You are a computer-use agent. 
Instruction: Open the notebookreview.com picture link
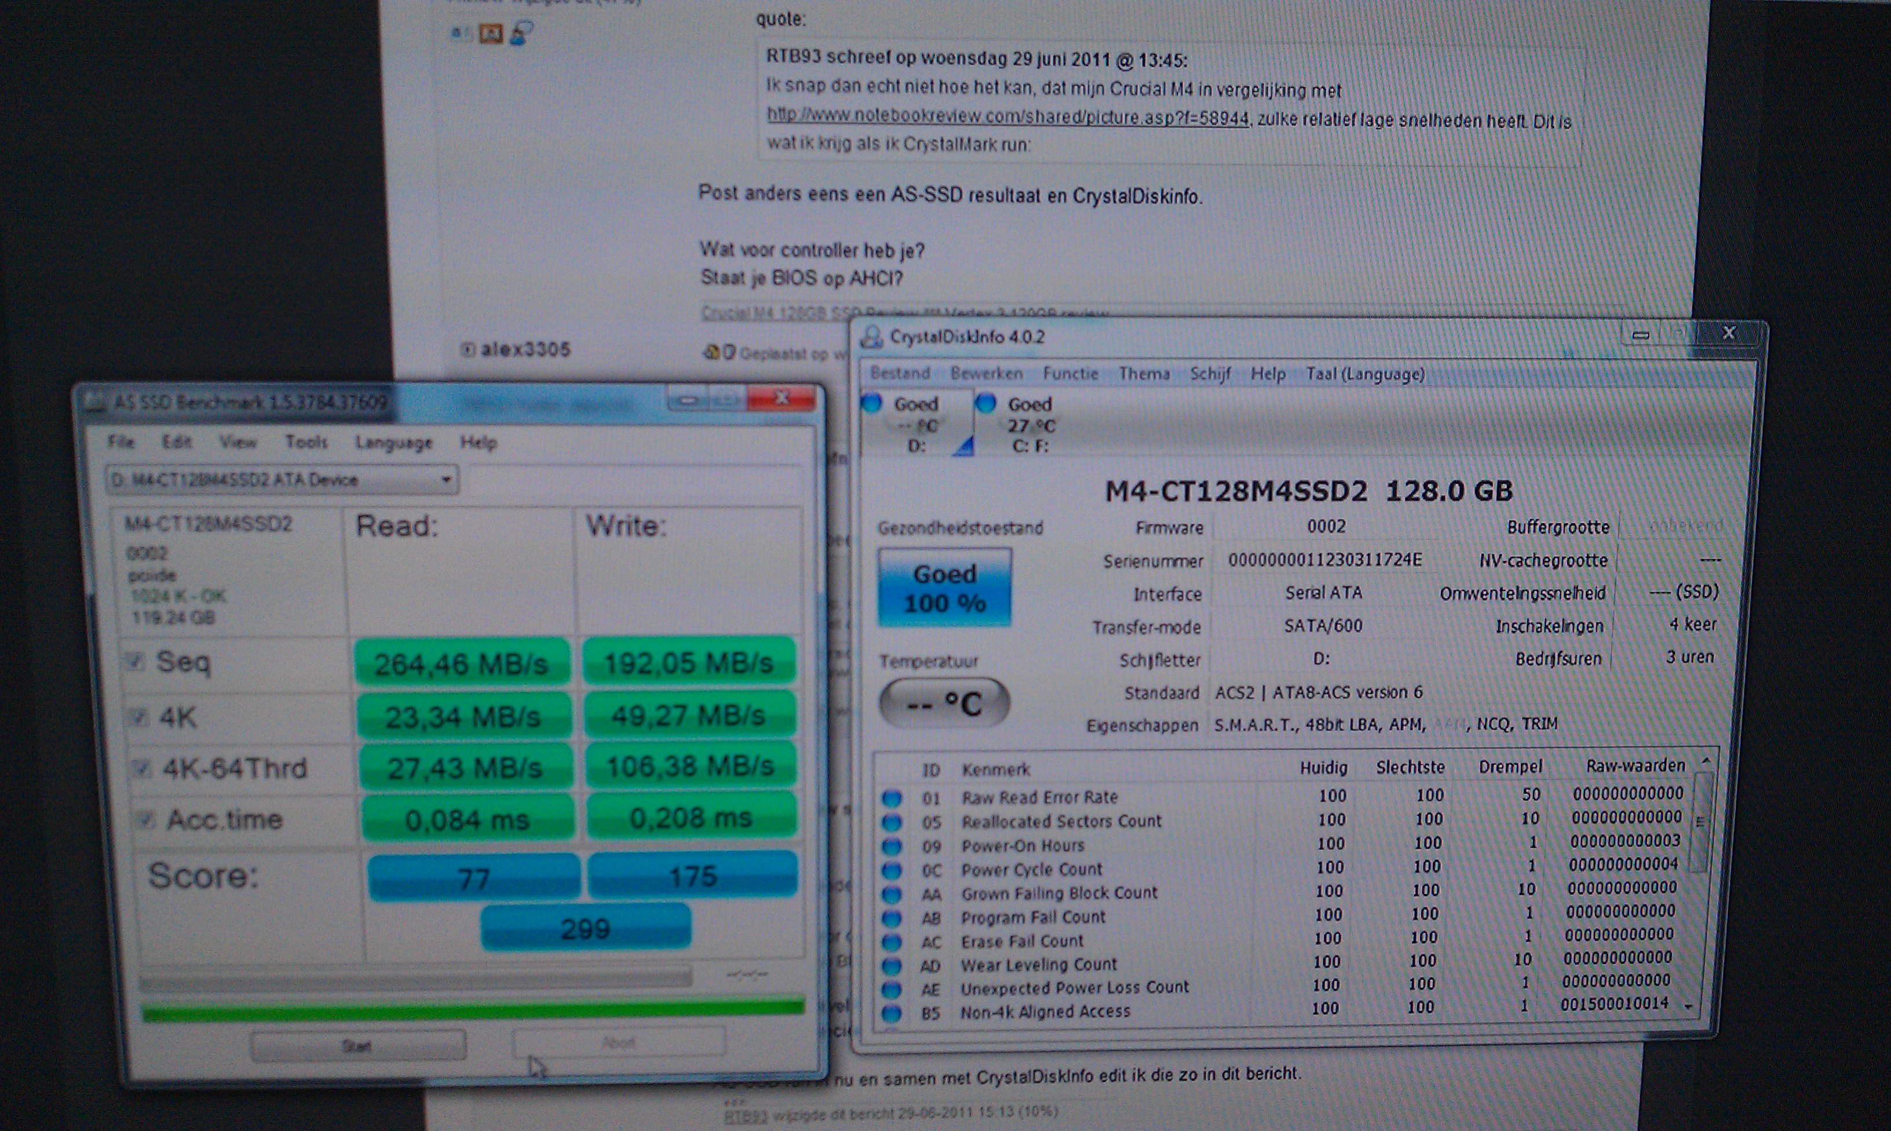tap(1007, 116)
